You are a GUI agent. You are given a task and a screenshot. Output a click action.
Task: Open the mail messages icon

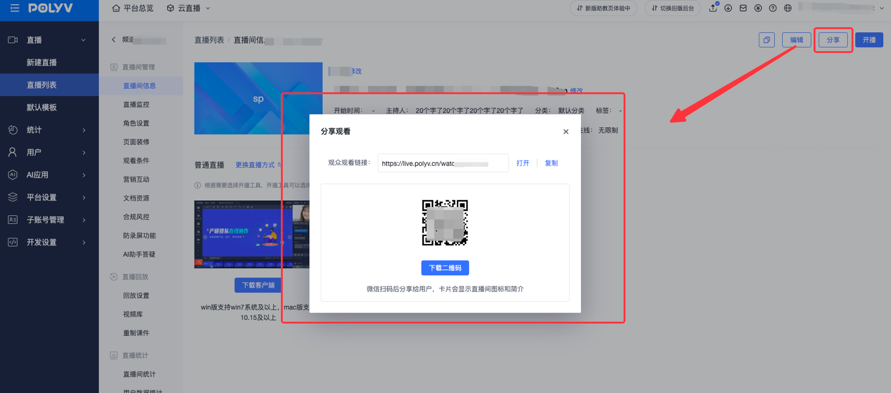pos(743,9)
